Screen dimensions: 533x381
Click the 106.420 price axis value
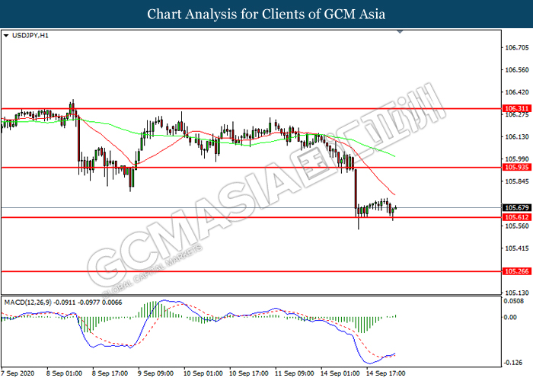[517, 92]
